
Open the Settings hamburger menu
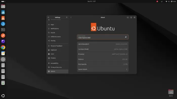pyautogui.click(x=67, y=17)
